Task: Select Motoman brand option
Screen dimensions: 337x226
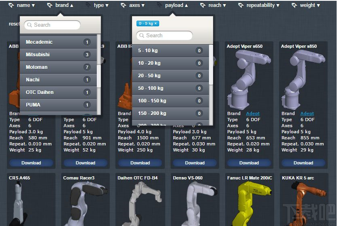Action: pyautogui.click(x=58, y=67)
